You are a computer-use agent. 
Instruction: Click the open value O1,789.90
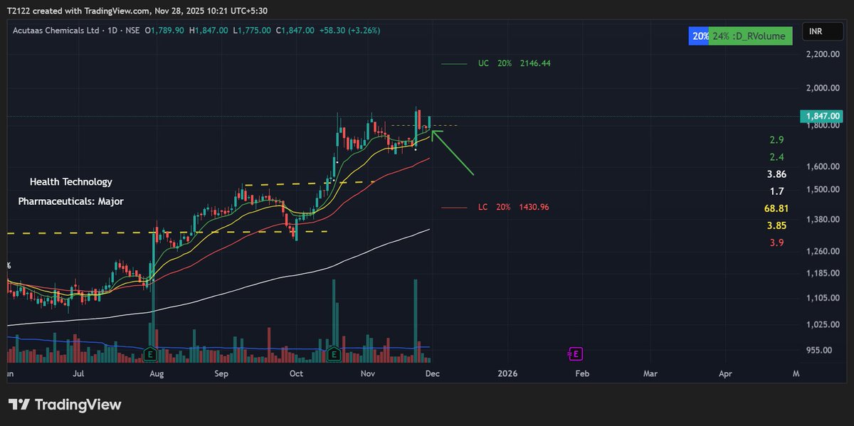[164, 31]
